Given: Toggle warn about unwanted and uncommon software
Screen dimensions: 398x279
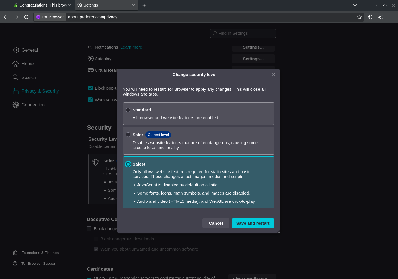Looking at the screenshot, I should pyautogui.click(x=96, y=249).
